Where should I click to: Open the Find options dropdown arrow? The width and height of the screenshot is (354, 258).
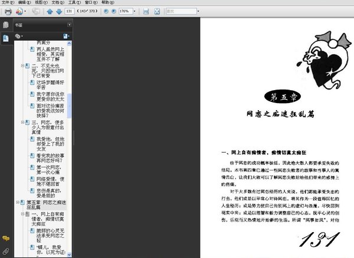(198, 11)
